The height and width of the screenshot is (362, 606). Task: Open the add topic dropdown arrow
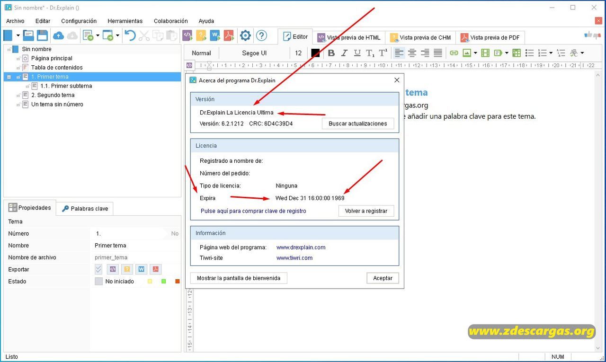pyautogui.click(x=98, y=35)
